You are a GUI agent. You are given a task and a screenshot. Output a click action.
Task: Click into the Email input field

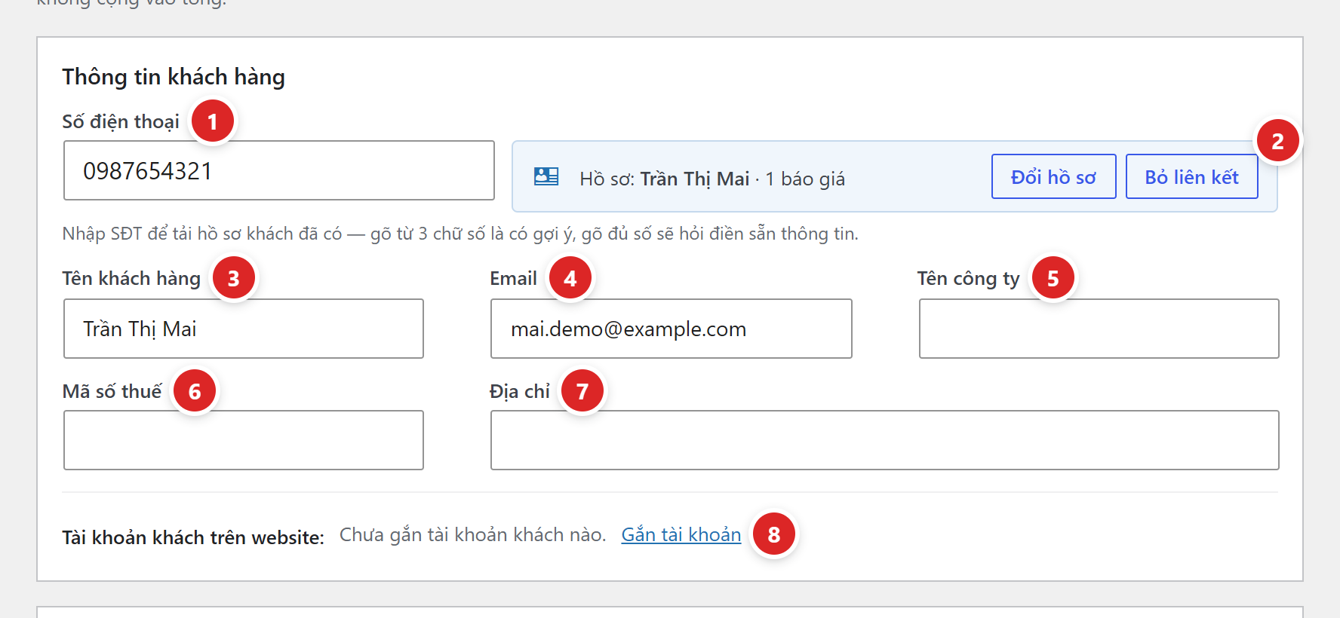click(672, 329)
